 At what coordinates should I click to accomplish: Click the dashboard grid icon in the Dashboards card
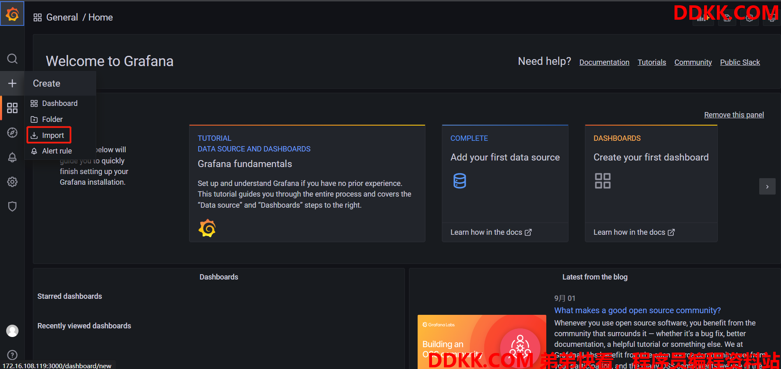pyautogui.click(x=603, y=181)
